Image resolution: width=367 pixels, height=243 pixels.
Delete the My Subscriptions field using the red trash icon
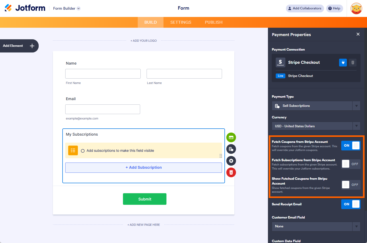click(231, 172)
